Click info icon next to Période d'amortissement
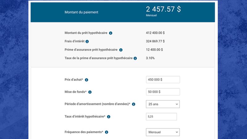 134,104
